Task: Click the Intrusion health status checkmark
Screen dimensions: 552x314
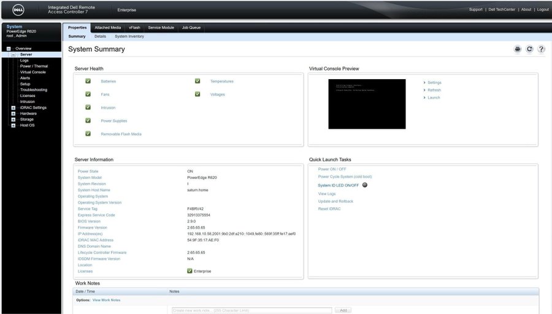Action: [88, 107]
